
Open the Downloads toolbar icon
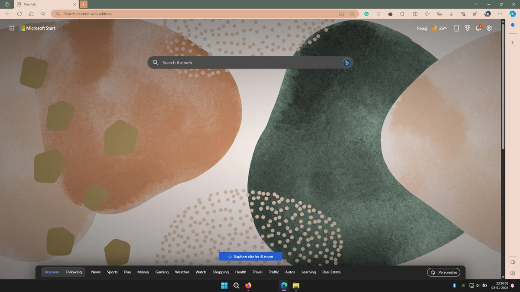[451, 14]
